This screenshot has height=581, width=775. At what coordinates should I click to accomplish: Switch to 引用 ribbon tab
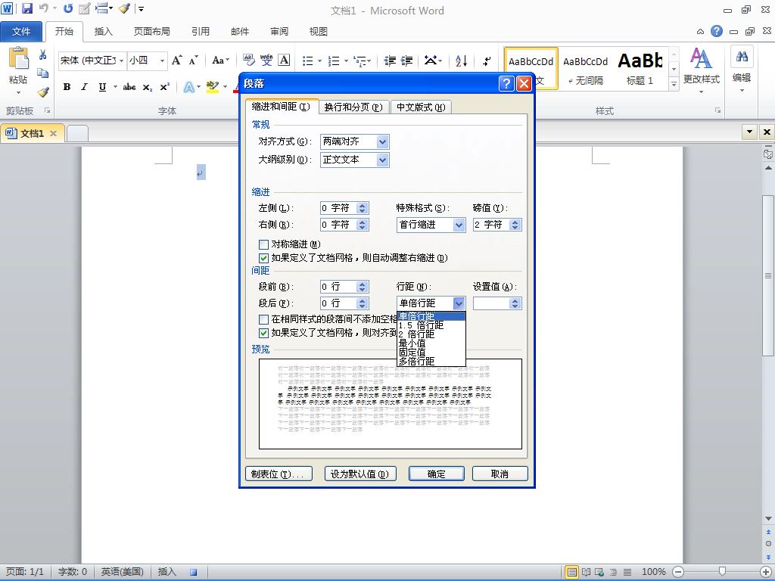(x=201, y=32)
